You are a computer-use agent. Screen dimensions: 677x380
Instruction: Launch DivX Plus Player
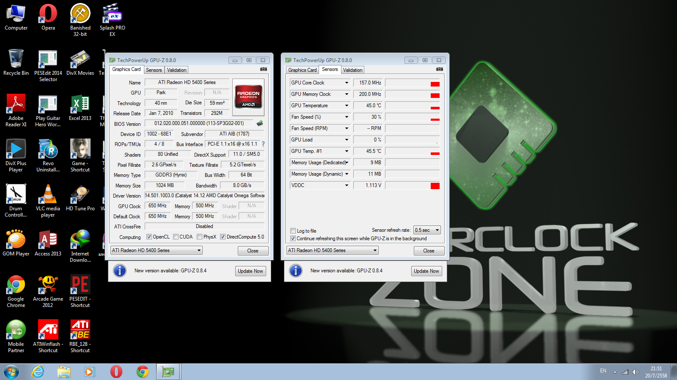(16, 156)
